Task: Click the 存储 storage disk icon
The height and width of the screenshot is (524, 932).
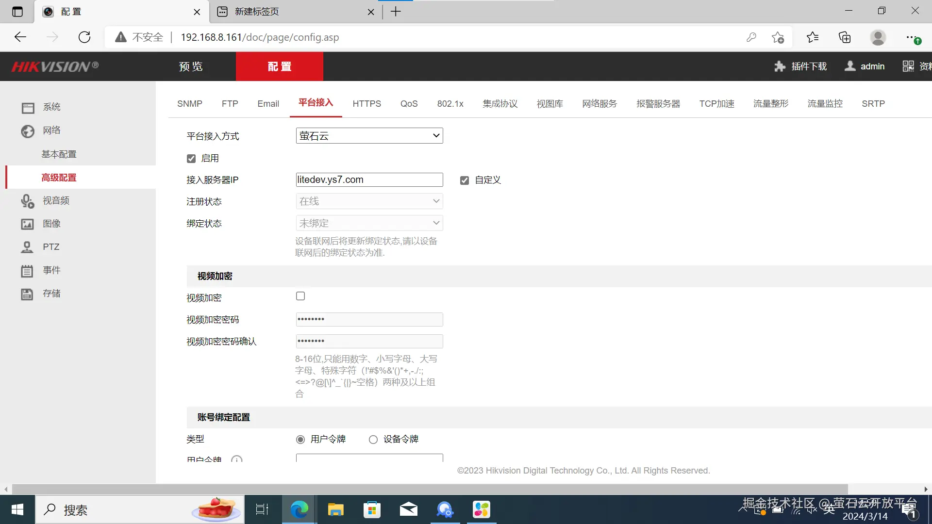Action: coord(27,294)
